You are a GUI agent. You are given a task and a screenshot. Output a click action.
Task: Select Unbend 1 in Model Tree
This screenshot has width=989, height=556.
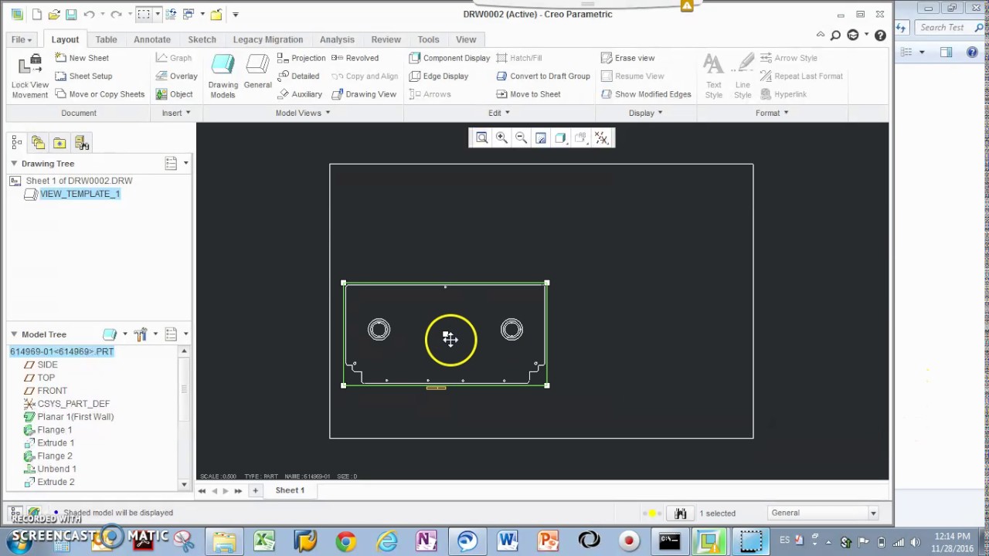[x=56, y=469]
